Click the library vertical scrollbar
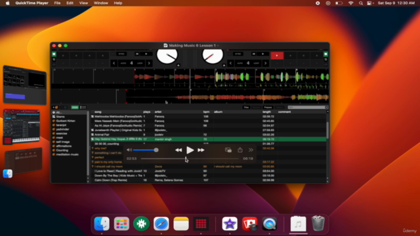The width and height of the screenshot is (420, 236). [x=327, y=130]
